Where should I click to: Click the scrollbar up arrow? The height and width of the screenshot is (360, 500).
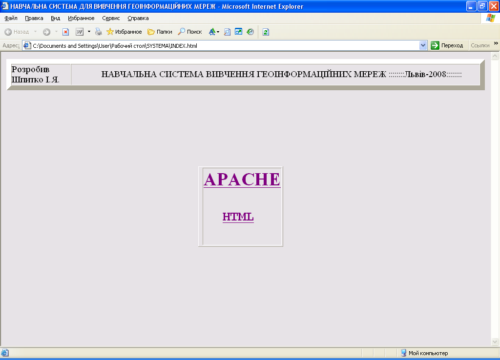click(x=495, y=56)
